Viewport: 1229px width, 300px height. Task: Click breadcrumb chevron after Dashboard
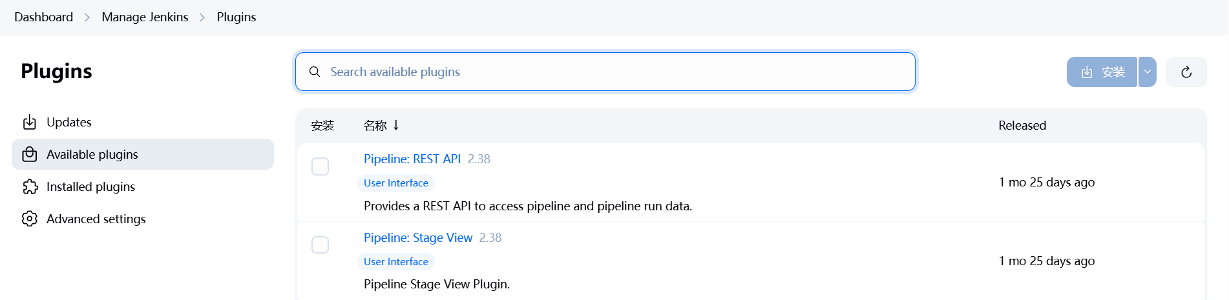point(87,17)
